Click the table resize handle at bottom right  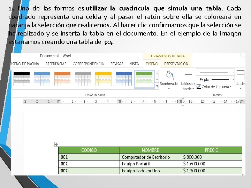[243, 175]
